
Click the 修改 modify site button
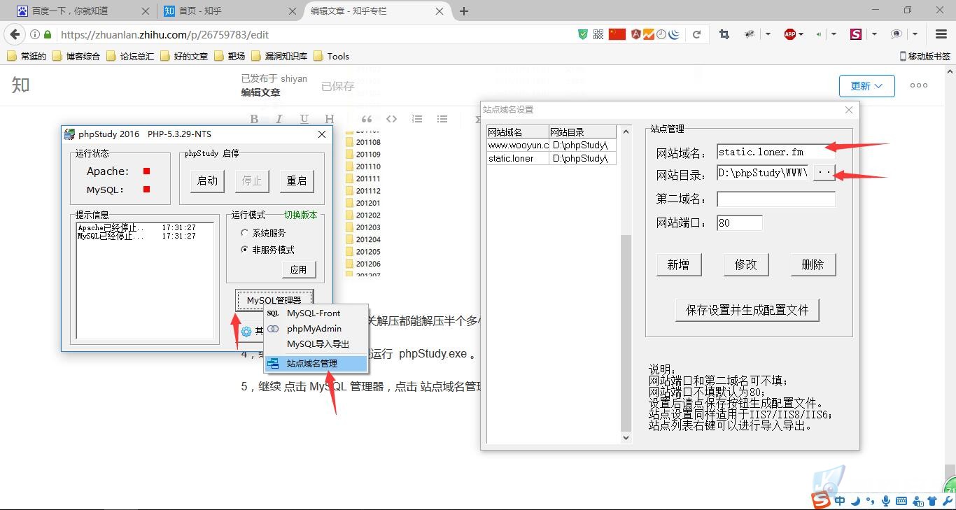pos(745,264)
